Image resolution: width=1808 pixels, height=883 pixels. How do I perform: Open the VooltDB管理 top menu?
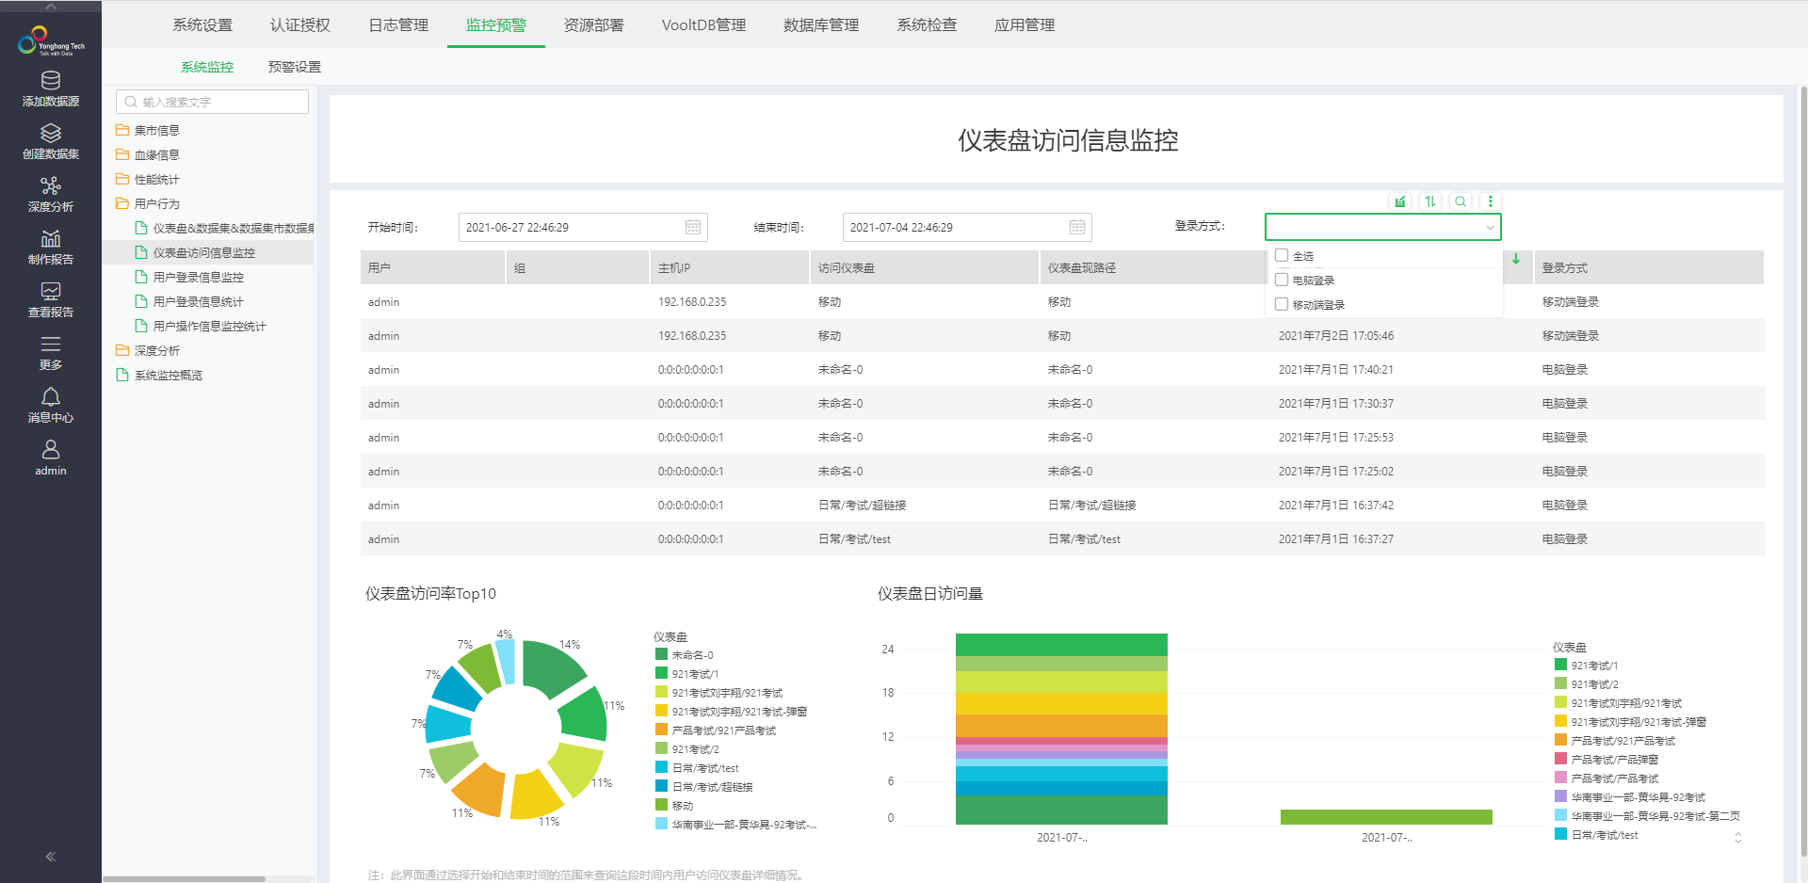pos(703,24)
